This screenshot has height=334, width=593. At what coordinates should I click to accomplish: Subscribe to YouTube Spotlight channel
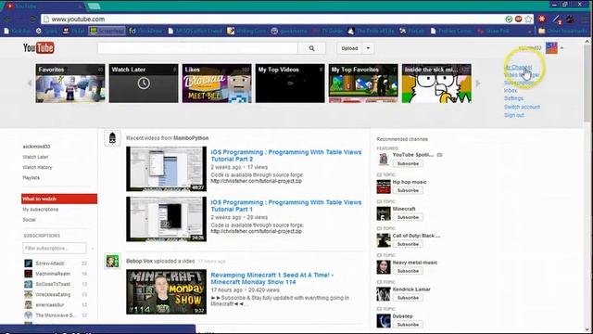408,163
